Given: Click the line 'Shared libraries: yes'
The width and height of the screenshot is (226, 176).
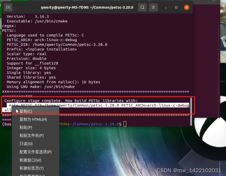Looking at the screenshot, I should [31, 77].
